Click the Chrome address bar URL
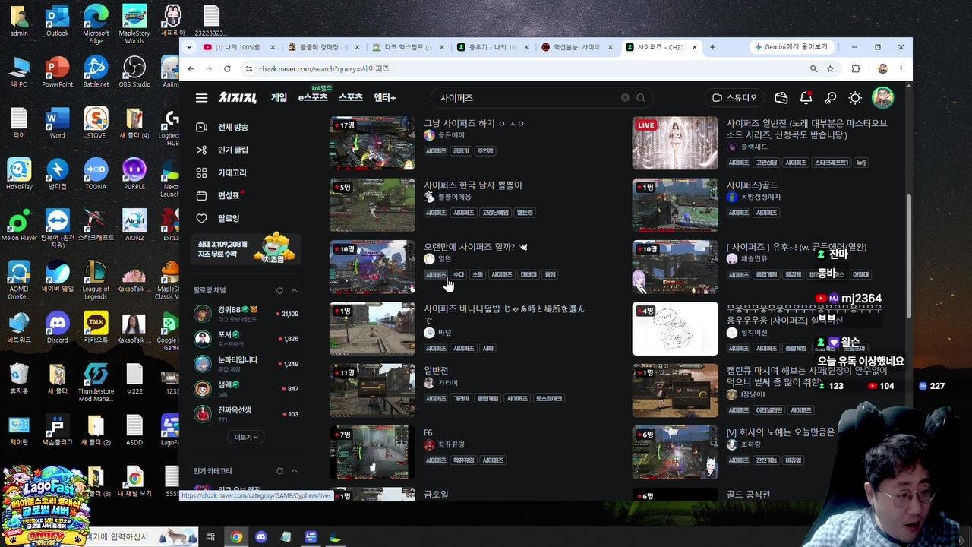 (324, 68)
